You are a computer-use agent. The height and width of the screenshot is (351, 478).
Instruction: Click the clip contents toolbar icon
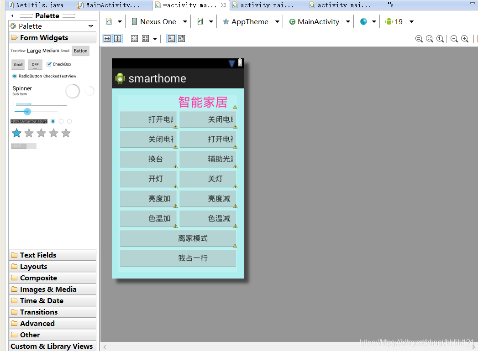[182, 39]
